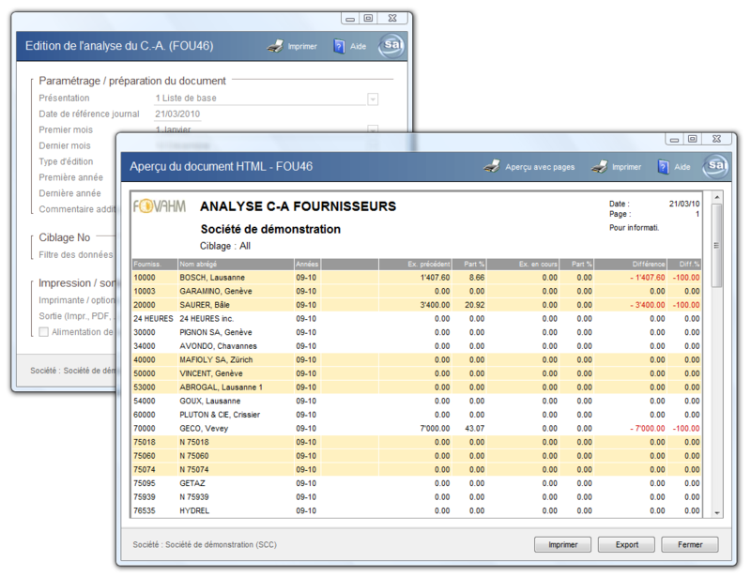Click scrollbar down arrow in report
The height and width of the screenshot is (577, 751).
click(x=717, y=512)
